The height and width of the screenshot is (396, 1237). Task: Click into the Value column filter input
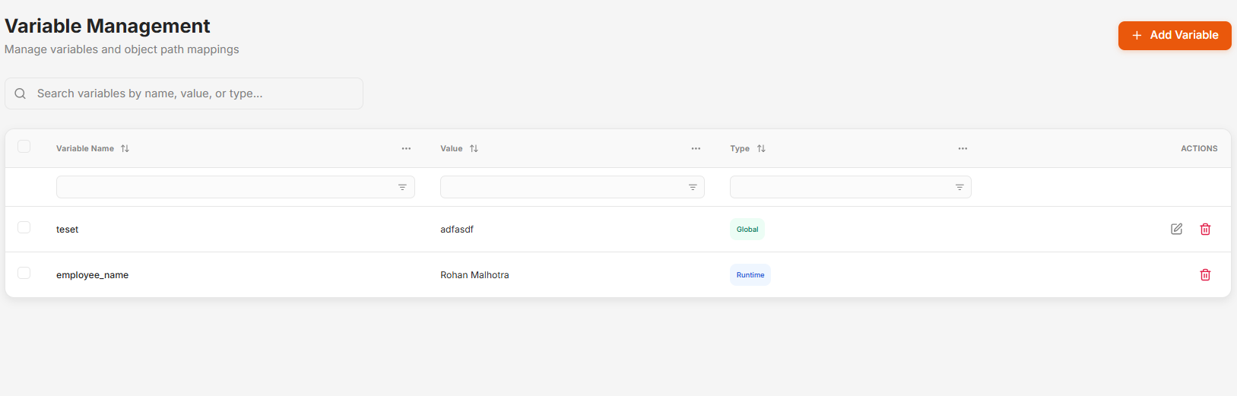(563, 187)
